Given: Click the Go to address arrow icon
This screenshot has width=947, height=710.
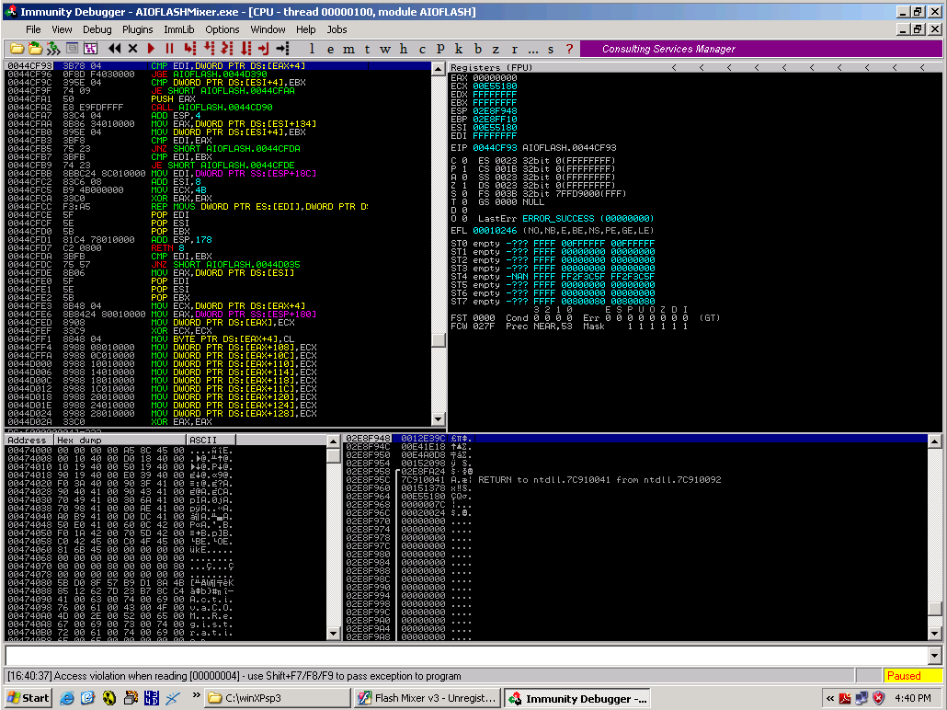Looking at the screenshot, I should (x=282, y=49).
